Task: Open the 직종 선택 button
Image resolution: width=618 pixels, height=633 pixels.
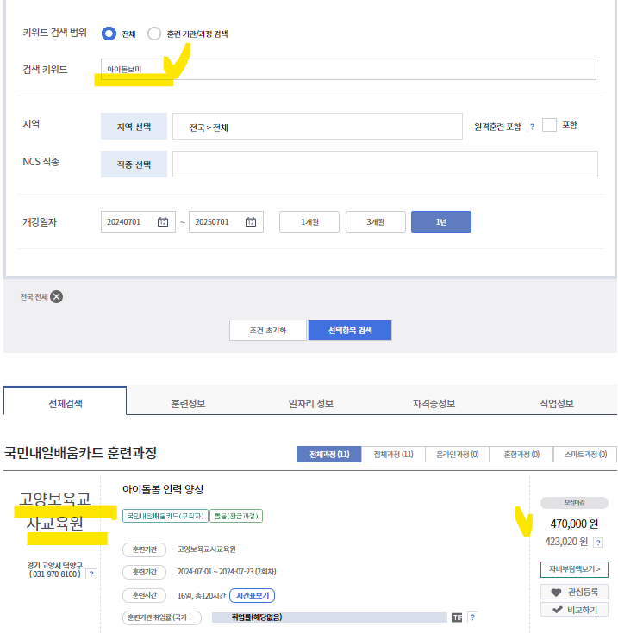Action: [x=134, y=164]
